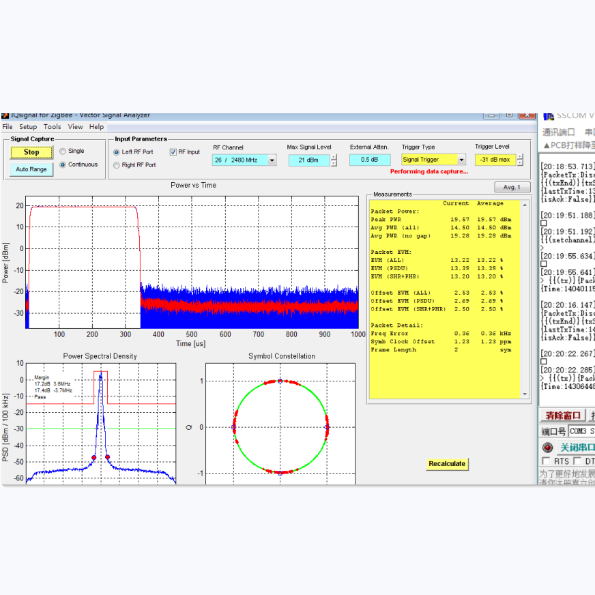The height and width of the screenshot is (595, 595).
Task: Click the SSCOM window title icon
Action: pos(548,115)
